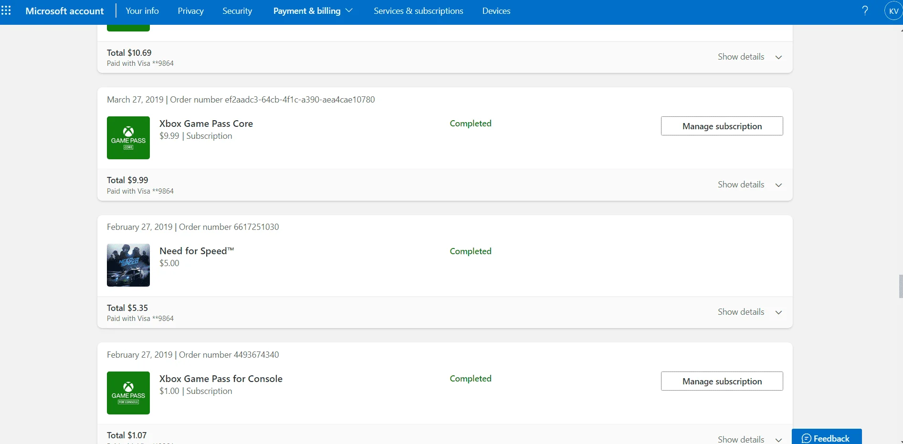Expand the Payment & billing menu

(313, 10)
